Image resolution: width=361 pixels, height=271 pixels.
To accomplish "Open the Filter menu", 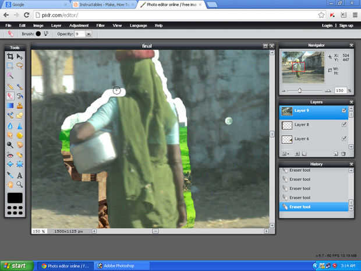I will (100, 25).
